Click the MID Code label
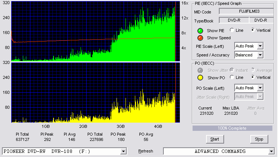The height and width of the screenshot is (157, 278). [x=203, y=12]
